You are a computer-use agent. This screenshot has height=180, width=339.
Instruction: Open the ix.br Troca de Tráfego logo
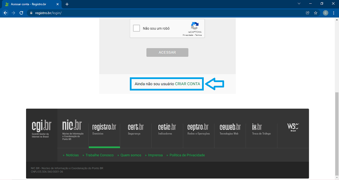[261, 128]
